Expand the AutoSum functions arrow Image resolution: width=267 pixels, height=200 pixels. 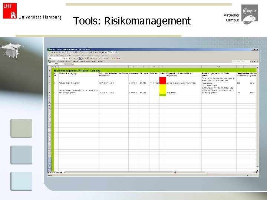point(95,52)
